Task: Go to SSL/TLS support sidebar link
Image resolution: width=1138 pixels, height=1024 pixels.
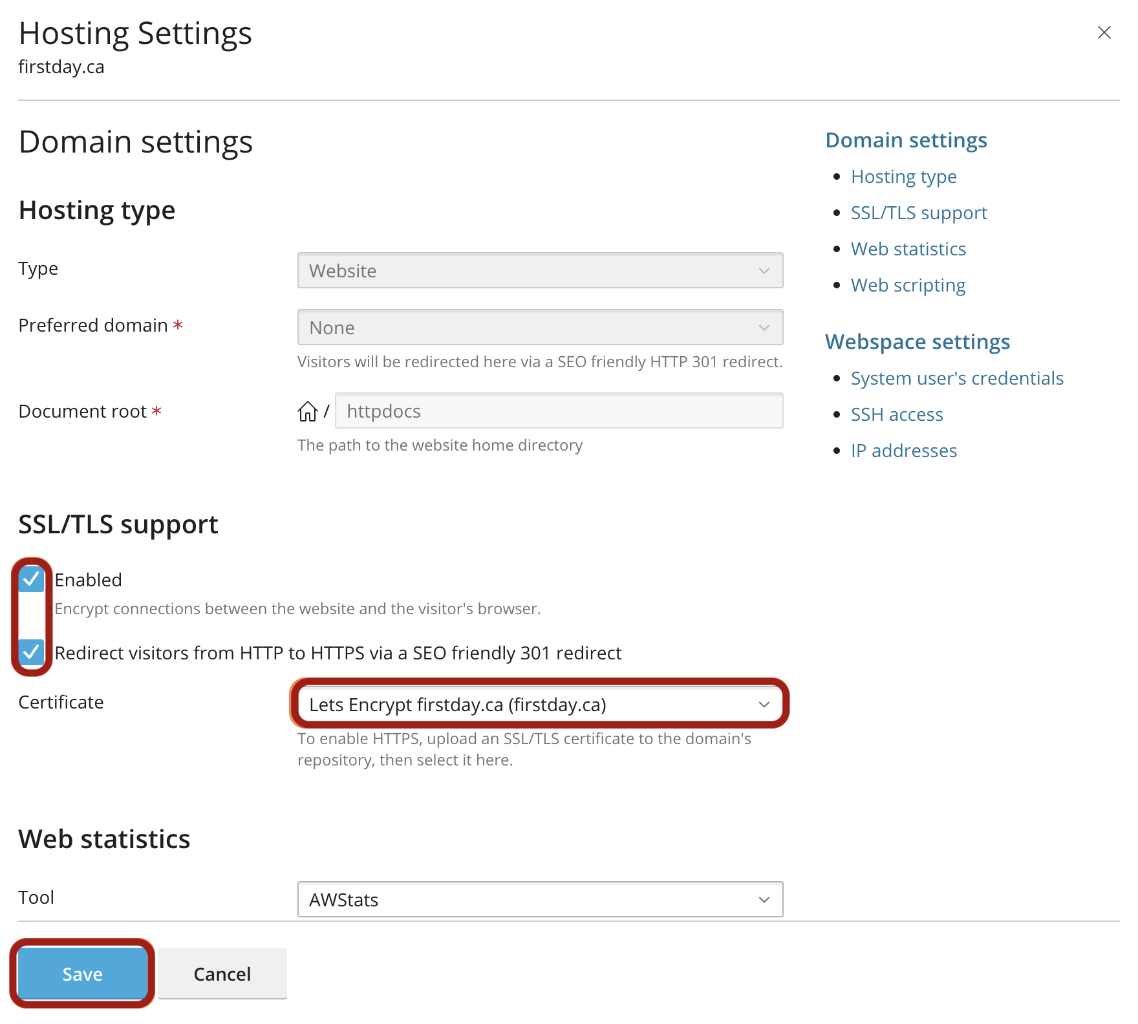Action: pos(919,213)
